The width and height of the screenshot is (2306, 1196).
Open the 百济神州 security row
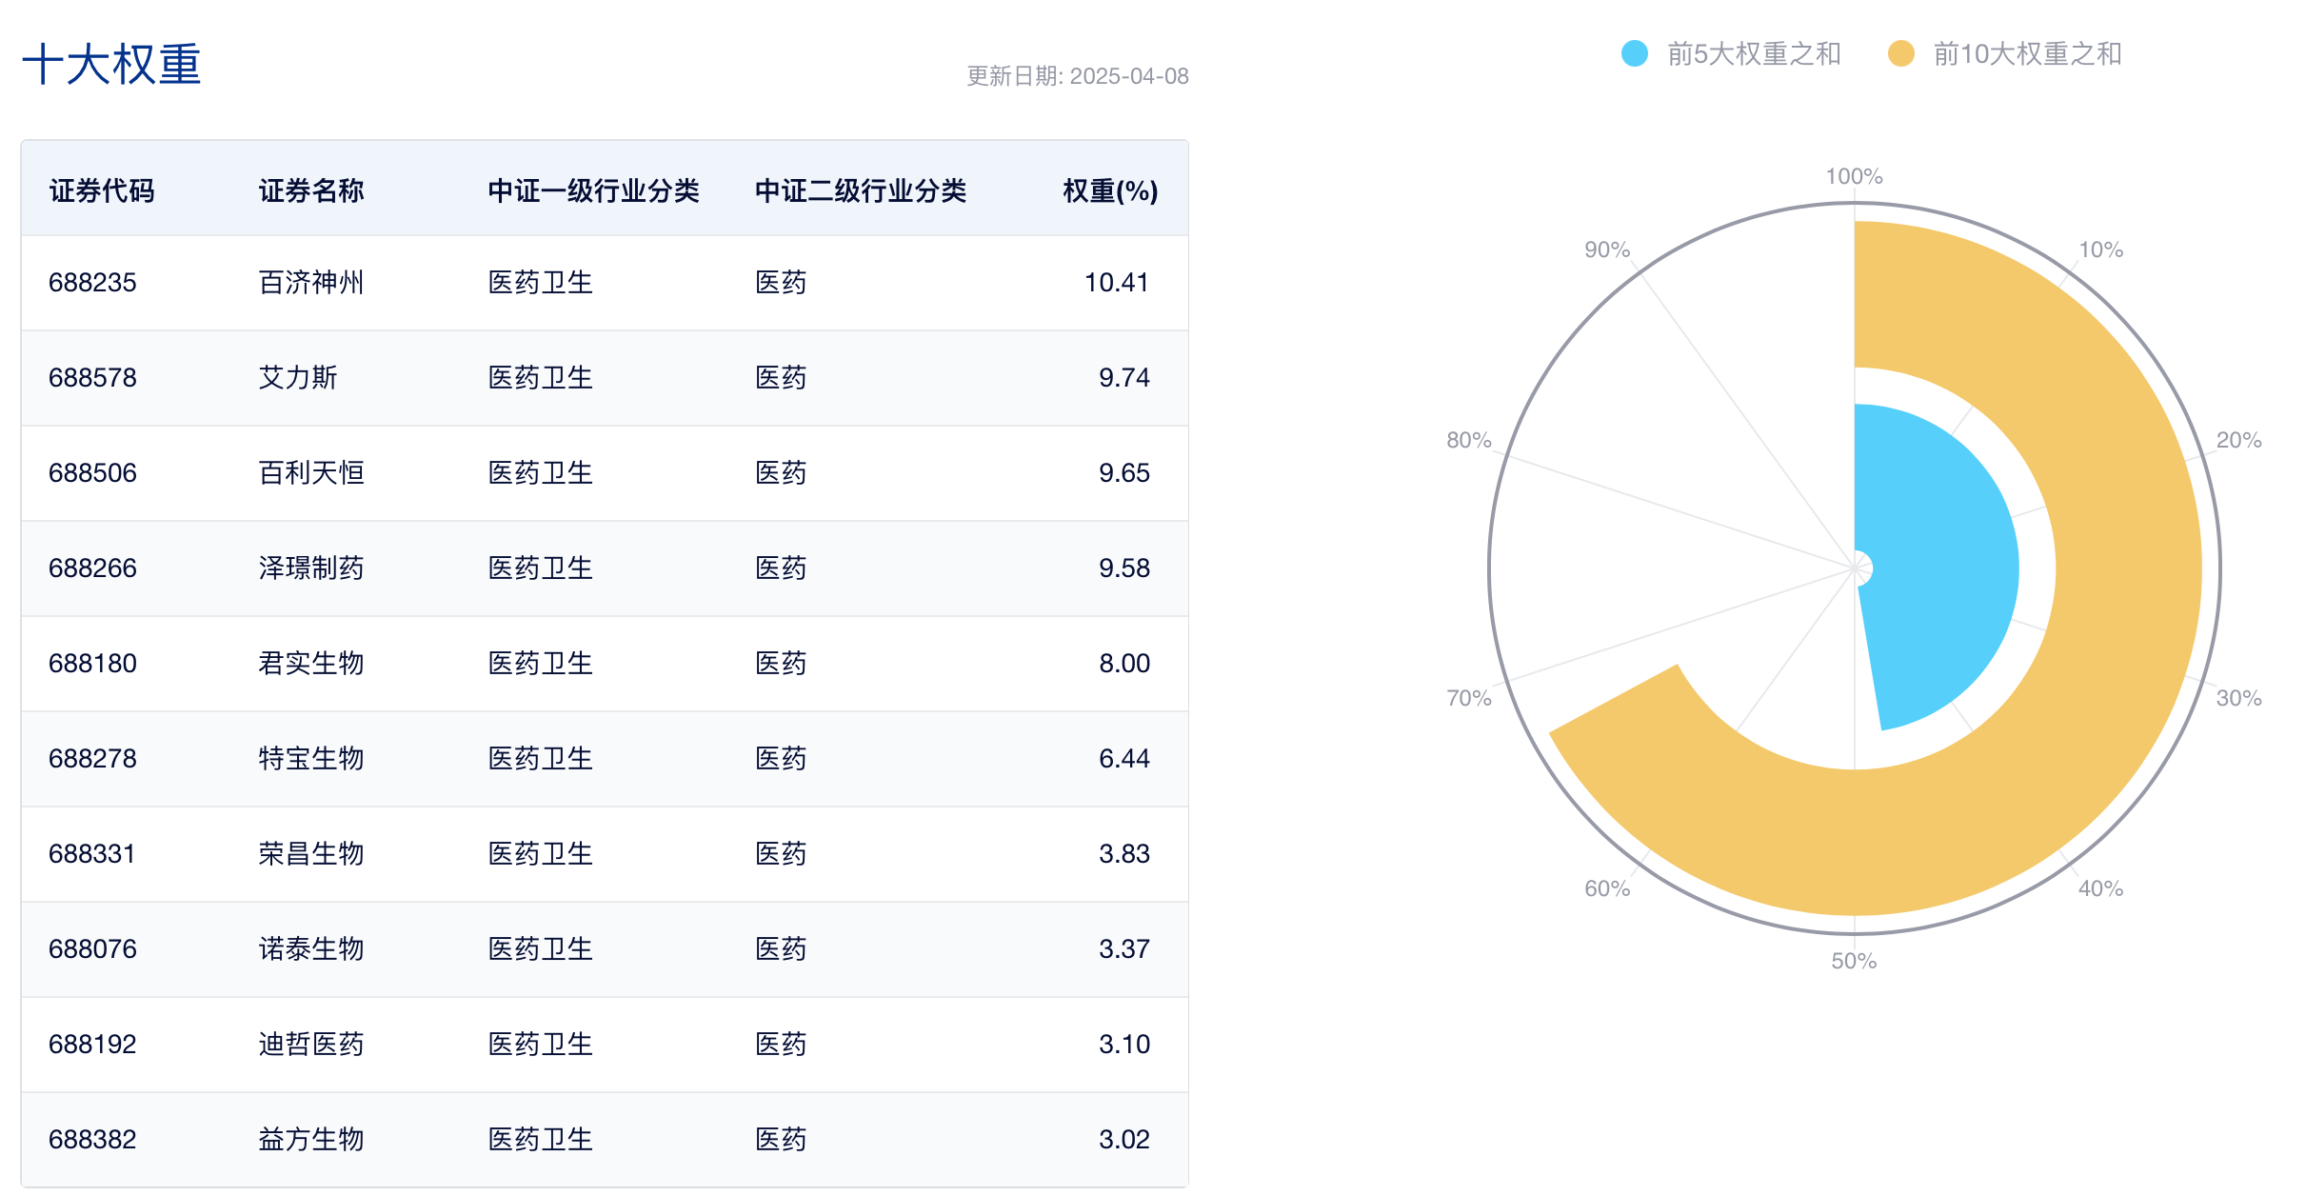(x=311, y=283)
